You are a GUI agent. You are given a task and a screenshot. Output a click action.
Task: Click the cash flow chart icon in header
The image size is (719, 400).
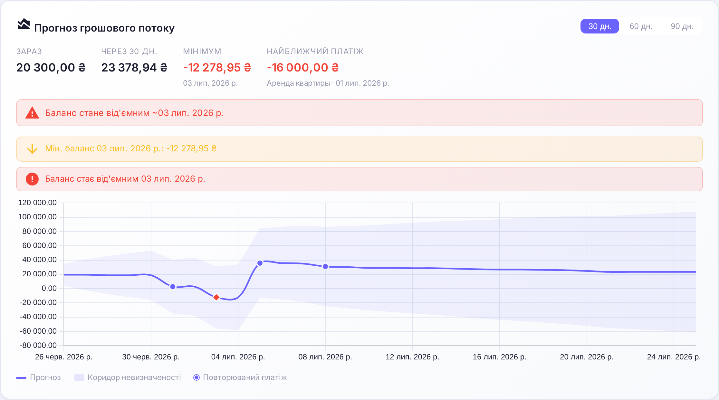click(x=24, y=24)
